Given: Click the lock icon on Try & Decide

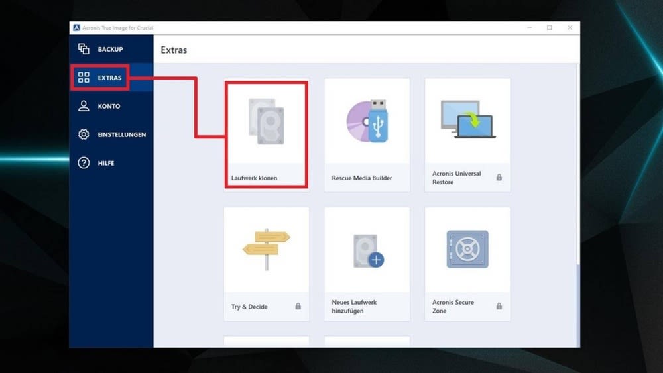Looking at the screenshot, I should click(298, 306).
